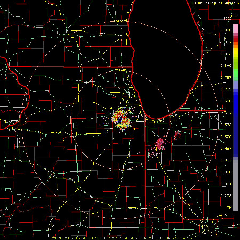Pick the light pink color bar segment
Viewport: 240px width, 240px height.
[x=235, y=28]
